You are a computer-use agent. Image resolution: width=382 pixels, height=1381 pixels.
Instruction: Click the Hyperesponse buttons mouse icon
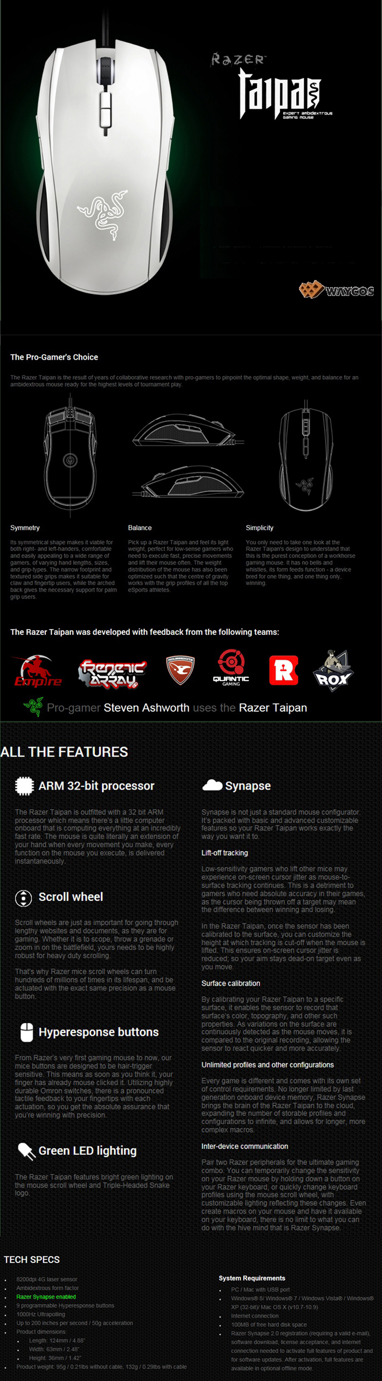coord(26,1032)
